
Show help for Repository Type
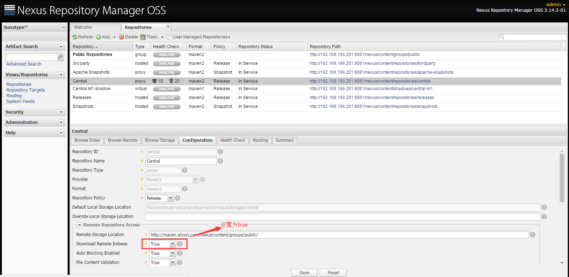point(185,170)
